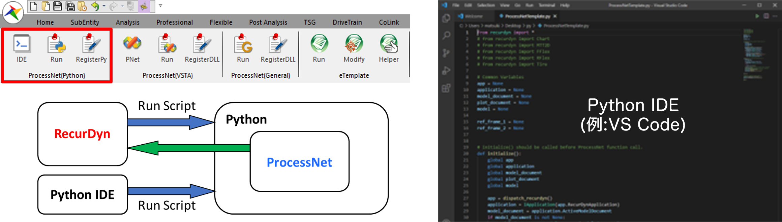Click Run in the ProcessNet(General) group

[x=243, y=48]
